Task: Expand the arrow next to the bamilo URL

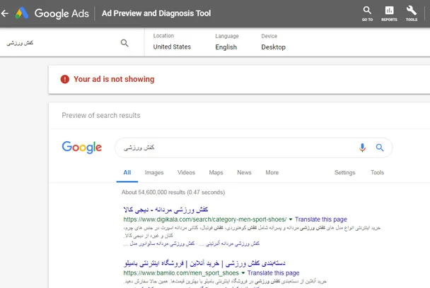Action: [x=243, y=273]
